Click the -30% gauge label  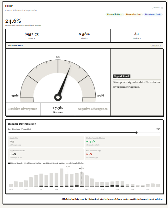click(15, 96)
